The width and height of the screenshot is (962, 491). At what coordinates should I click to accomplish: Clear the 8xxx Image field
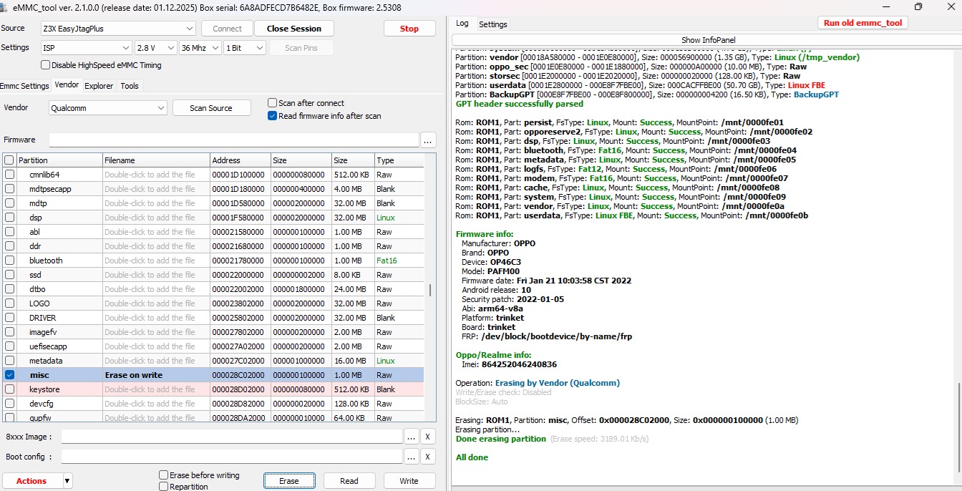tap(427, 437)
